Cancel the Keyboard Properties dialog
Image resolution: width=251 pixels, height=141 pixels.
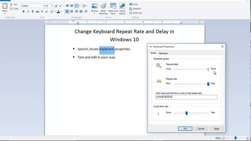[201, 129]
